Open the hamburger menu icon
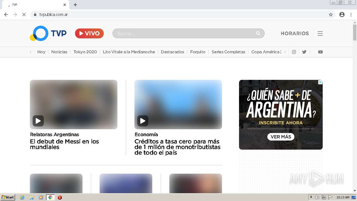Screen dimensions: 357x201 click(x=320, y=33)
